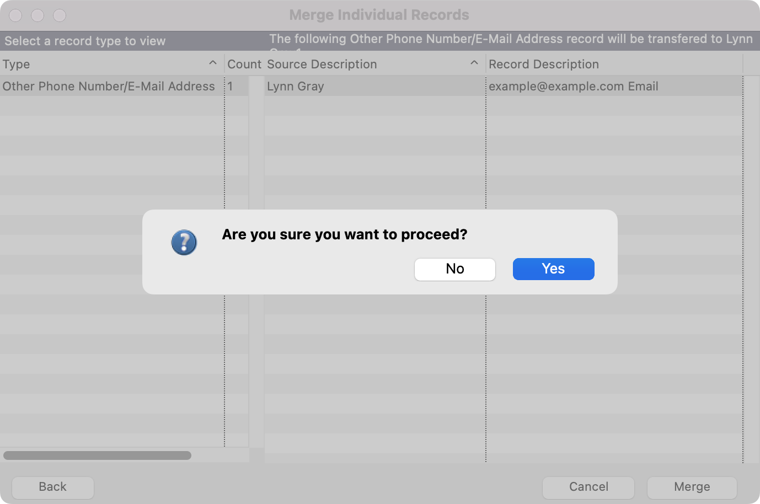
Task: Select the example@example.com Email record
Action: 573,86
